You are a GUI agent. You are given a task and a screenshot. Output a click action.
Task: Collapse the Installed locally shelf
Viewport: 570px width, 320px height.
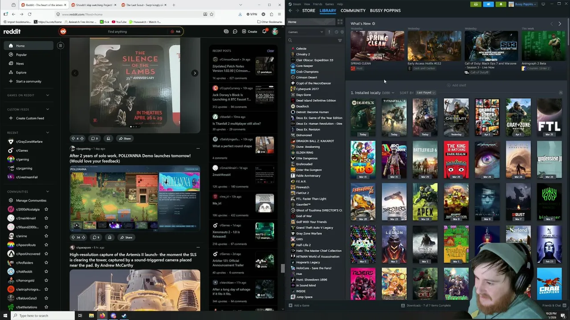(561, 92)
